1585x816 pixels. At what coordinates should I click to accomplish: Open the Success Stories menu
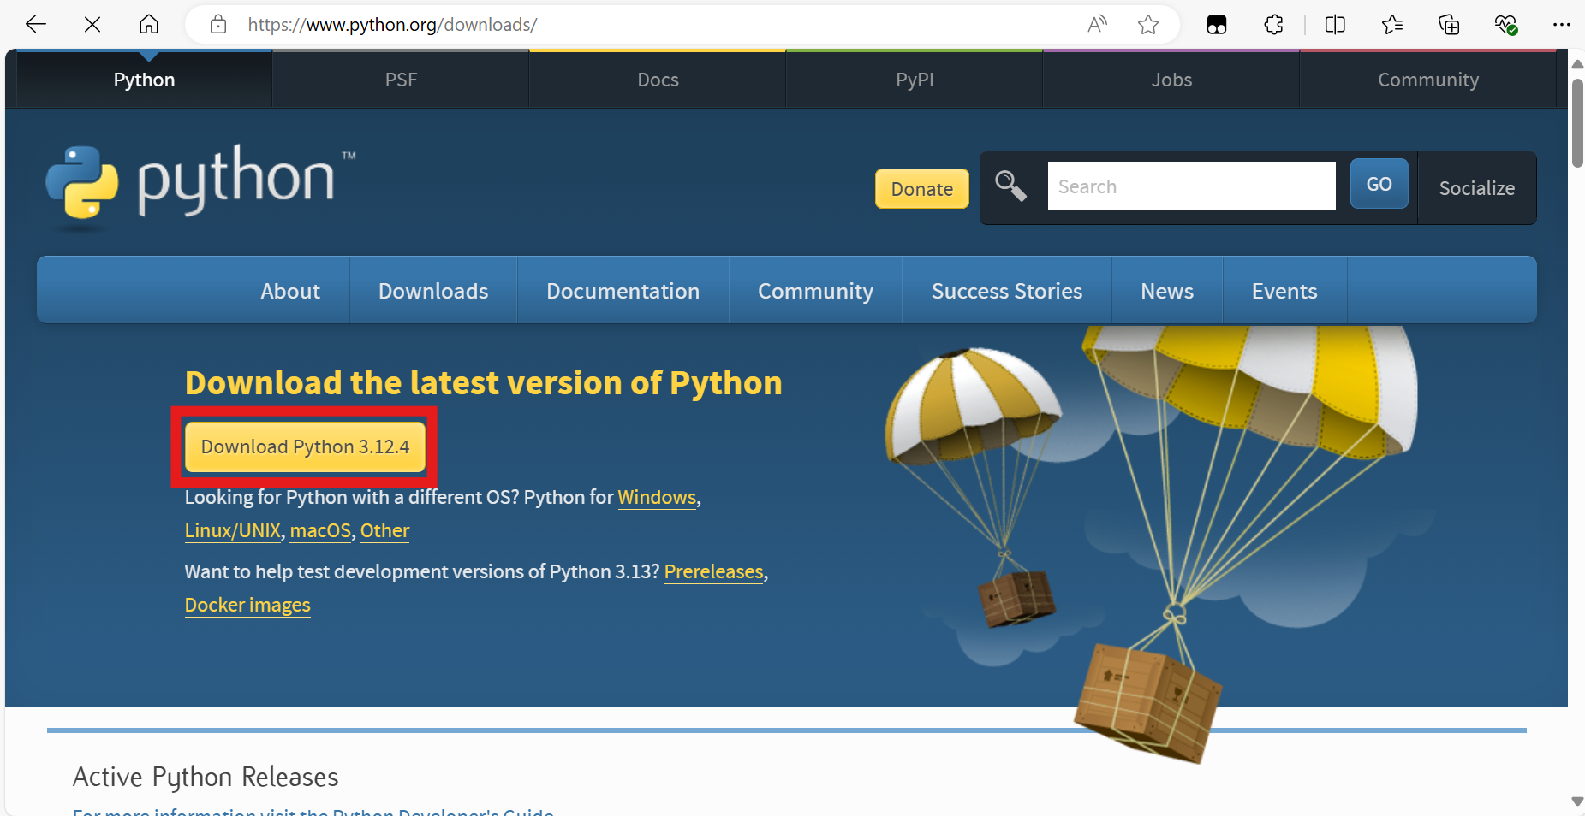[1007, 291]
